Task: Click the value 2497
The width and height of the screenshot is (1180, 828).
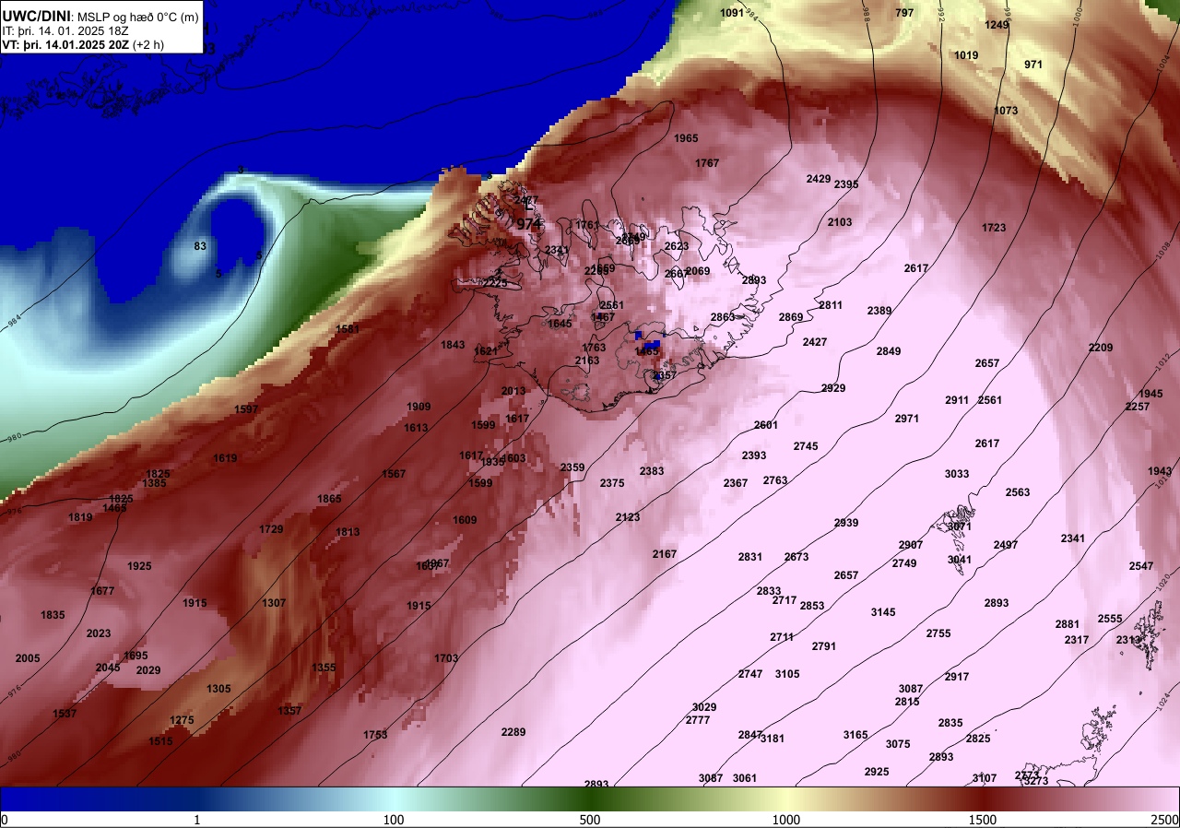Action: [x=1006, y=545]
